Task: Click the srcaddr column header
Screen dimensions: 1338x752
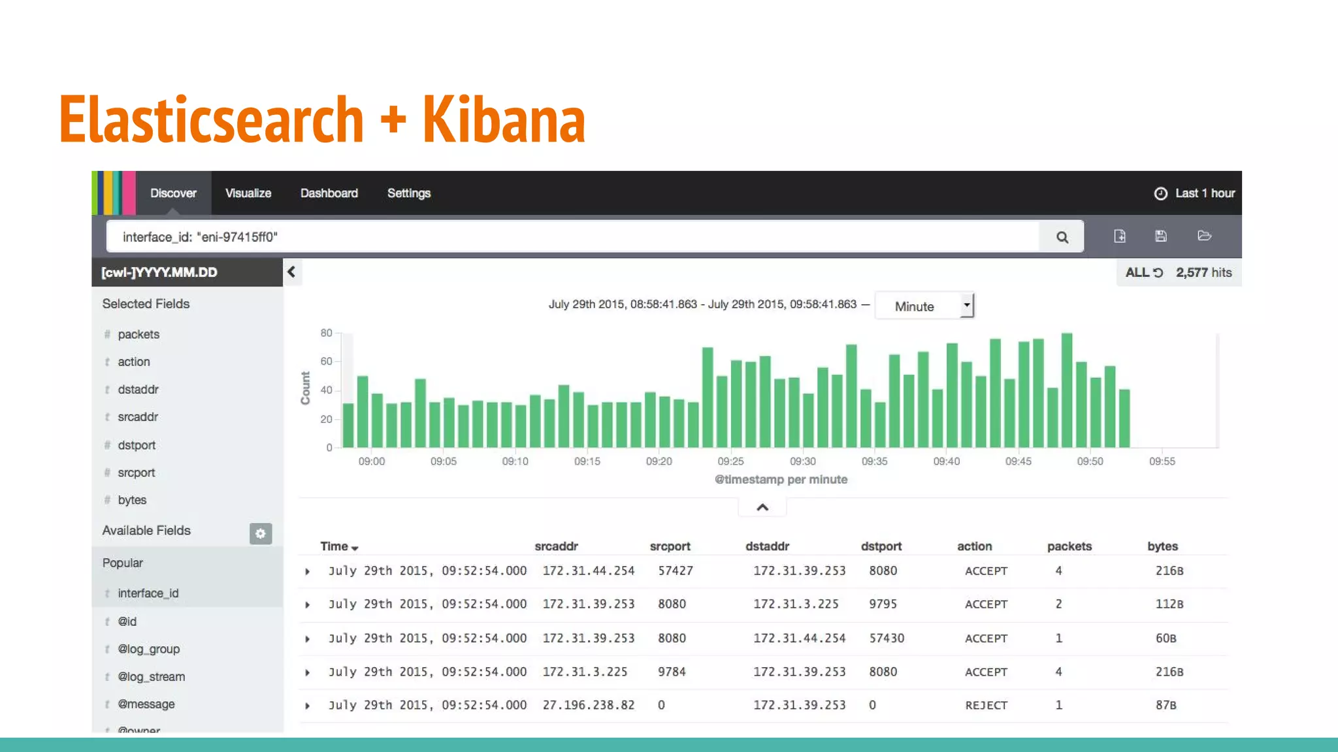Action: tap(556, 546)
